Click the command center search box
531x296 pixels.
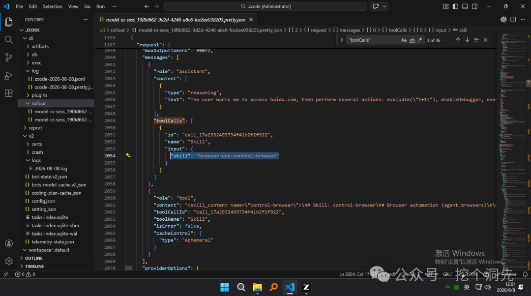coord(265,6)
